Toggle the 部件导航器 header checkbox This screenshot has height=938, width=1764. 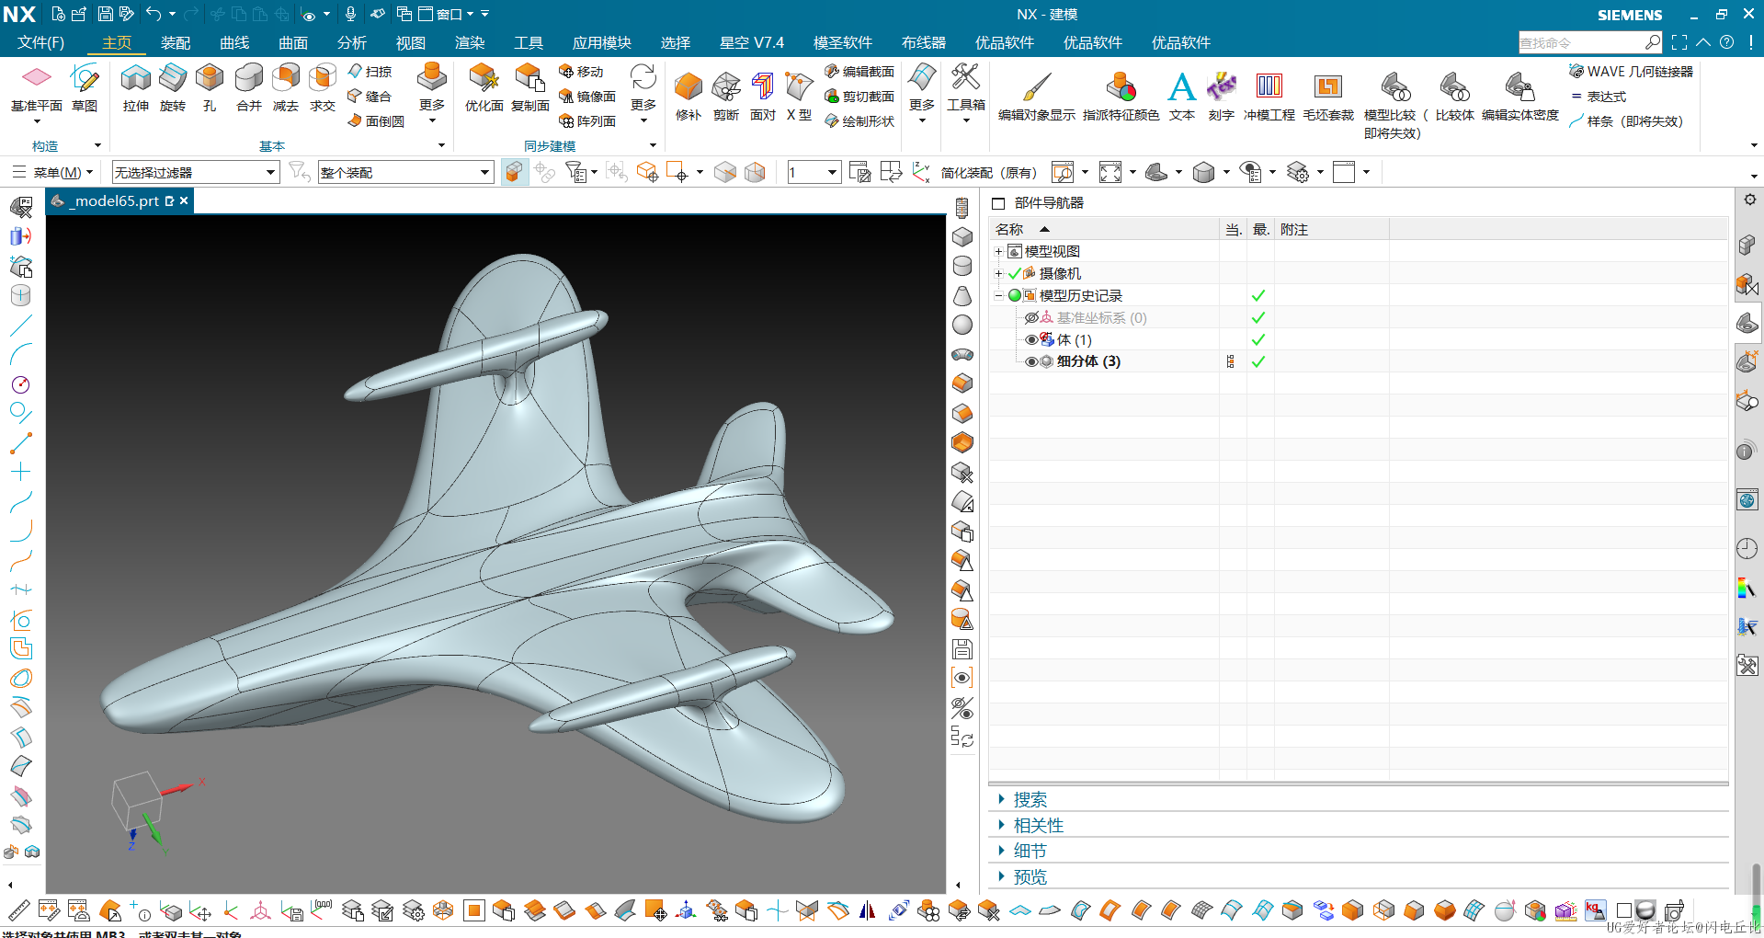[x=998, y=203]
